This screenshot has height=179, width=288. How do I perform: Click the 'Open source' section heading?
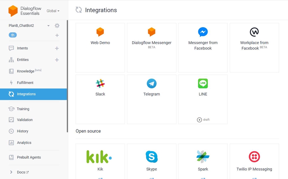(88, 131)
